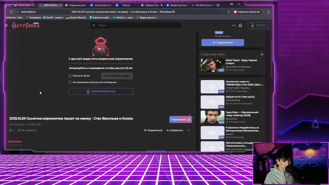This screenshot has width=329, height=185.
Task: Open Radio Tapok video thumbnail
Action: (212, 65)
